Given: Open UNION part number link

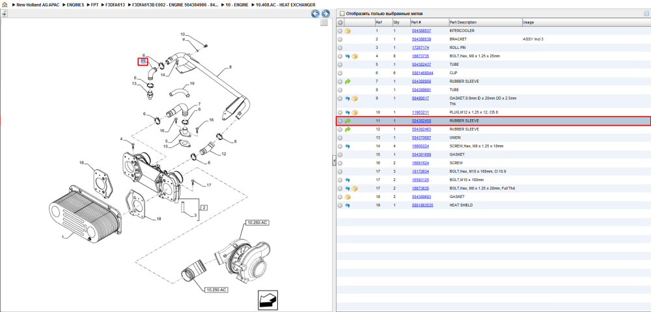Looking at the screenshot, I should [421, 137].
